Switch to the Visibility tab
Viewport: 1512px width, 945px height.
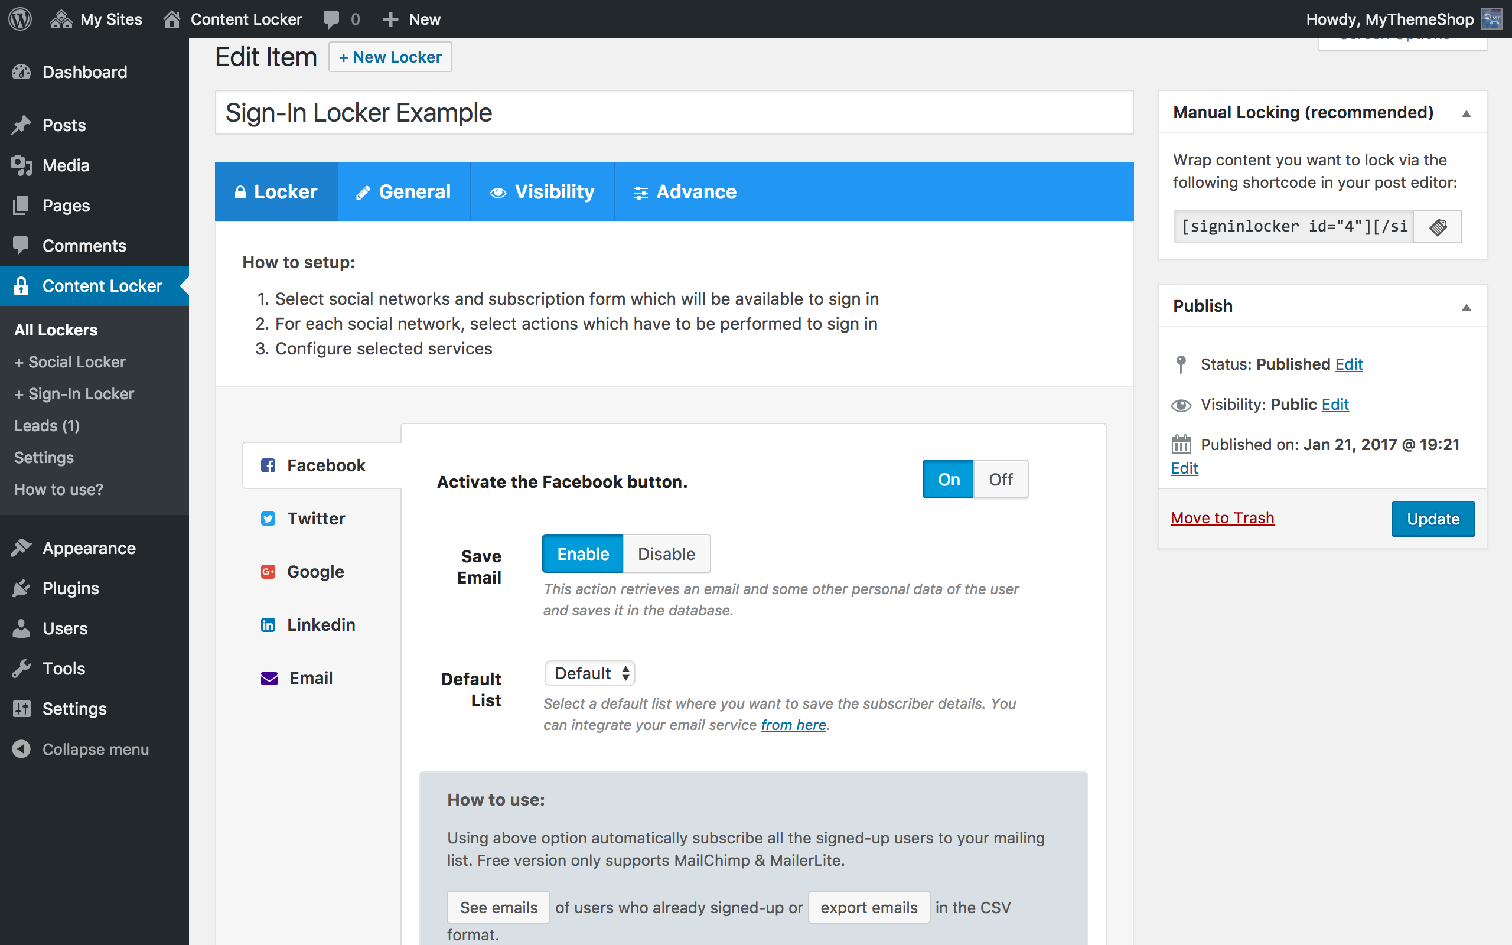tap(542, 192)
